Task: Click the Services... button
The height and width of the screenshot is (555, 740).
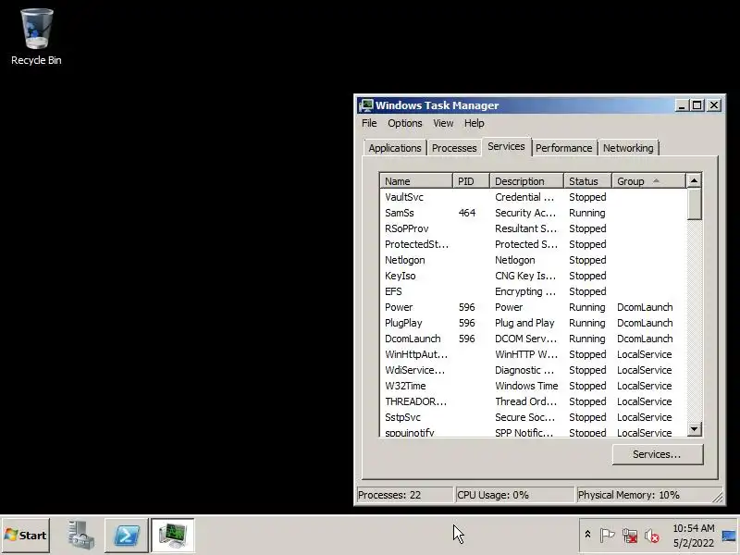Action: [658, 454]
